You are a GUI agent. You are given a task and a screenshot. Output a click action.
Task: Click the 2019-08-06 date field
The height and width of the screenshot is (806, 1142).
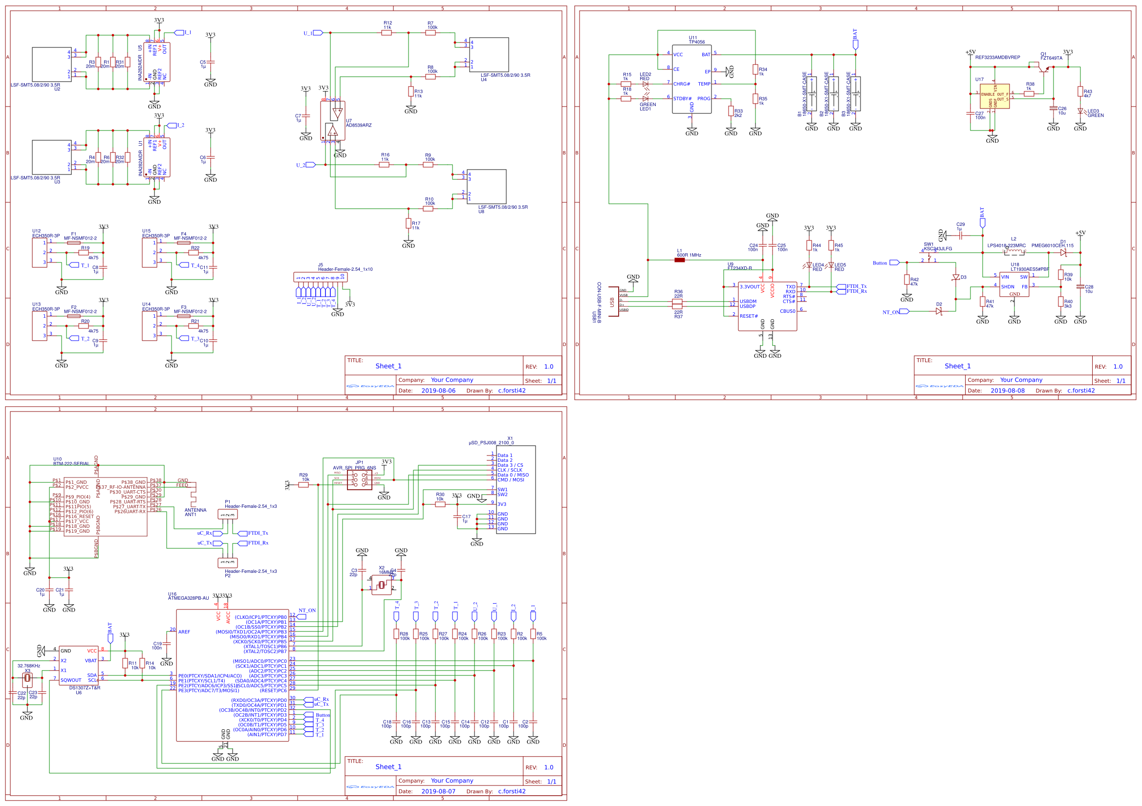click(x=438, y=391)
